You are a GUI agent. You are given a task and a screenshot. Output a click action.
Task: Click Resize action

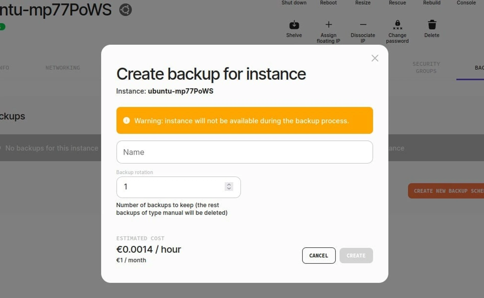coord(363,3)
